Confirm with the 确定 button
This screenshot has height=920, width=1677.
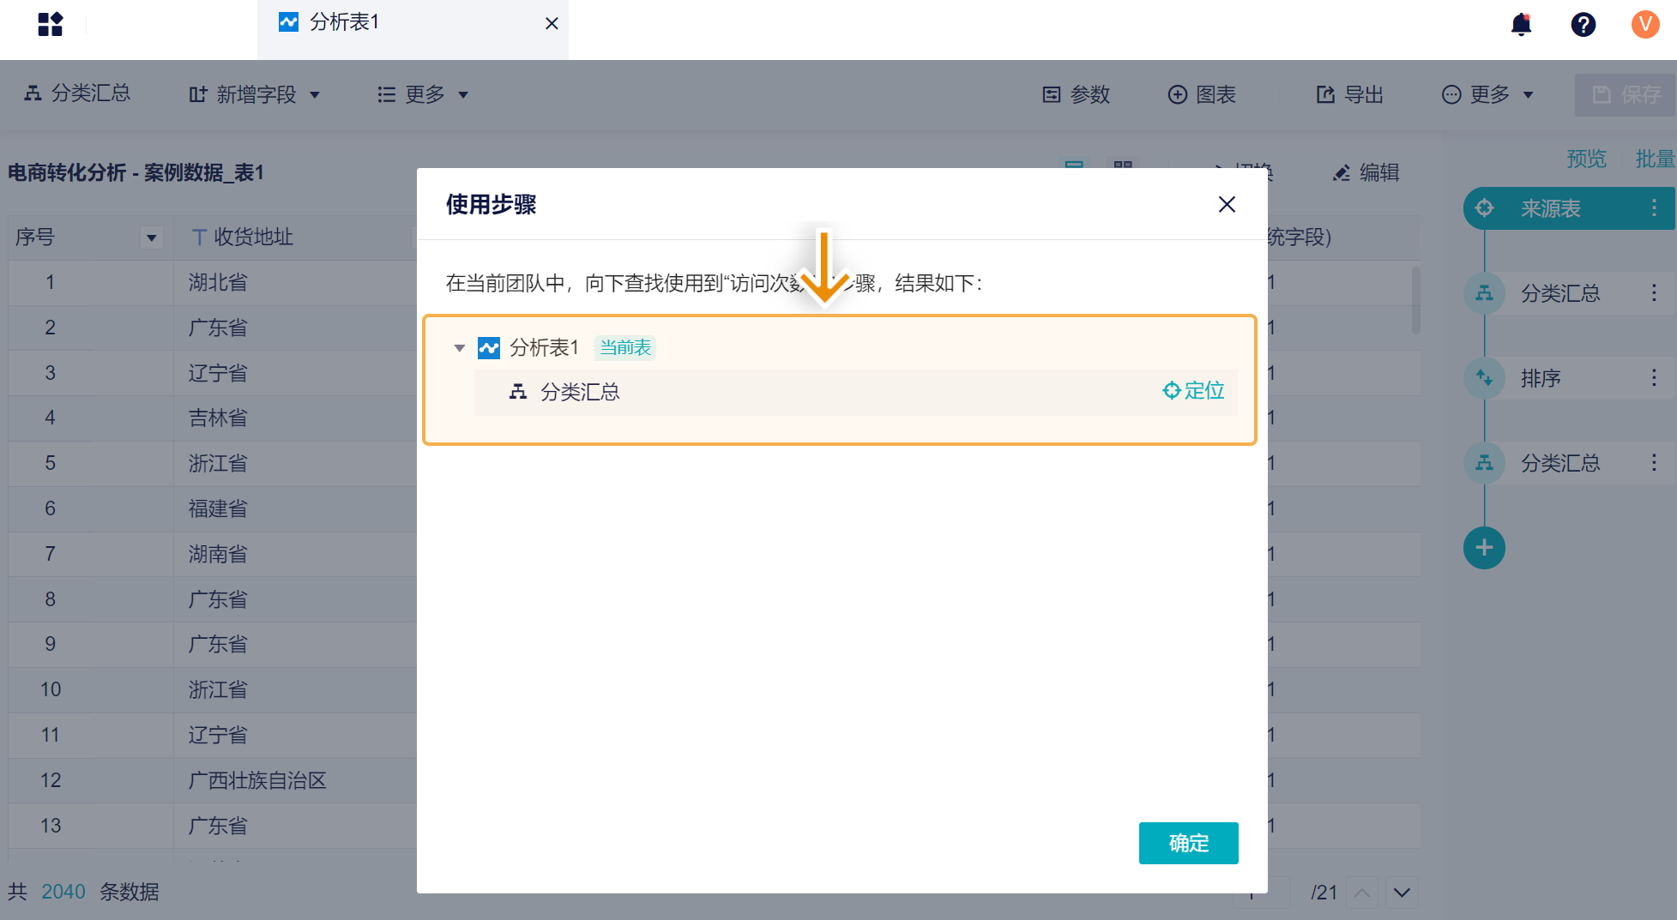point(1188,843)
